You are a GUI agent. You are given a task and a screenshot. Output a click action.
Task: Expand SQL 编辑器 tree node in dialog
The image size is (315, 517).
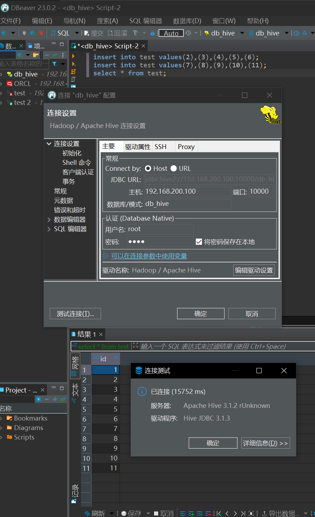(x=49, y=229)
